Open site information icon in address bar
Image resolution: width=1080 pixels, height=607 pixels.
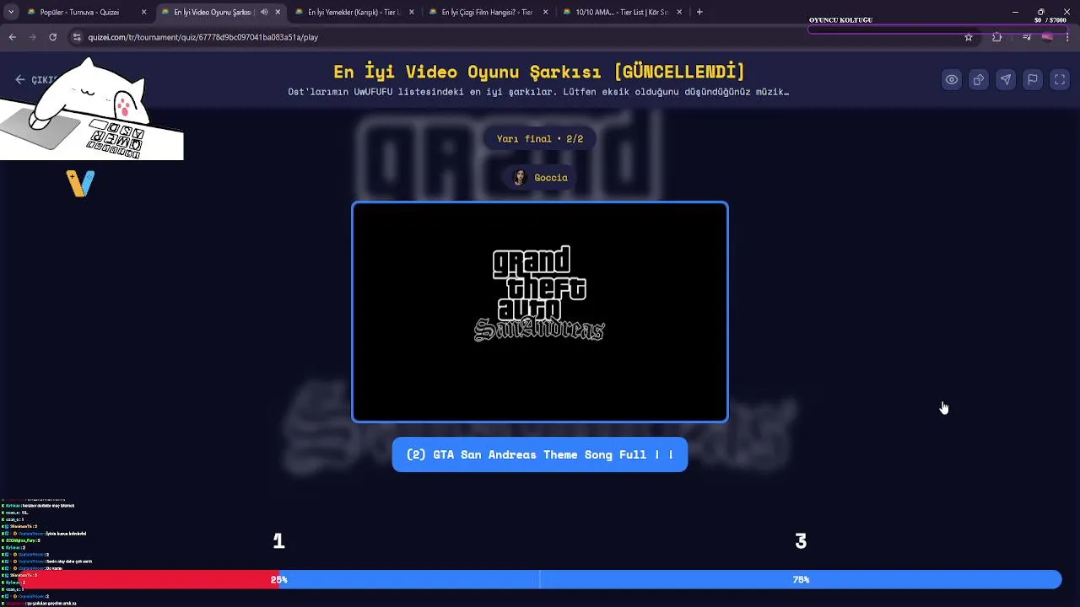point(77,37)
